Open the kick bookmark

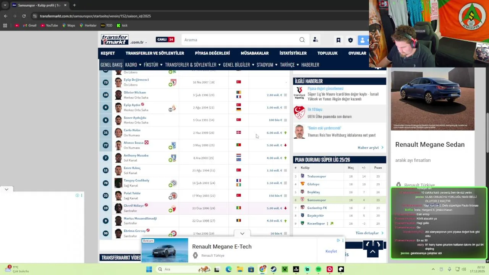(x=122, y=26)
